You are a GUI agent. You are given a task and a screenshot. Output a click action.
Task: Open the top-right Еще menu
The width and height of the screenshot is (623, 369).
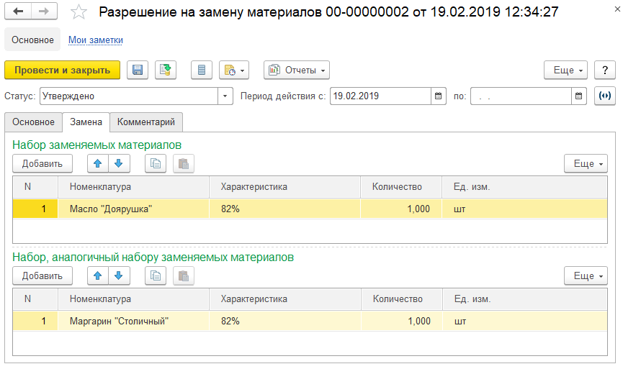566,70
